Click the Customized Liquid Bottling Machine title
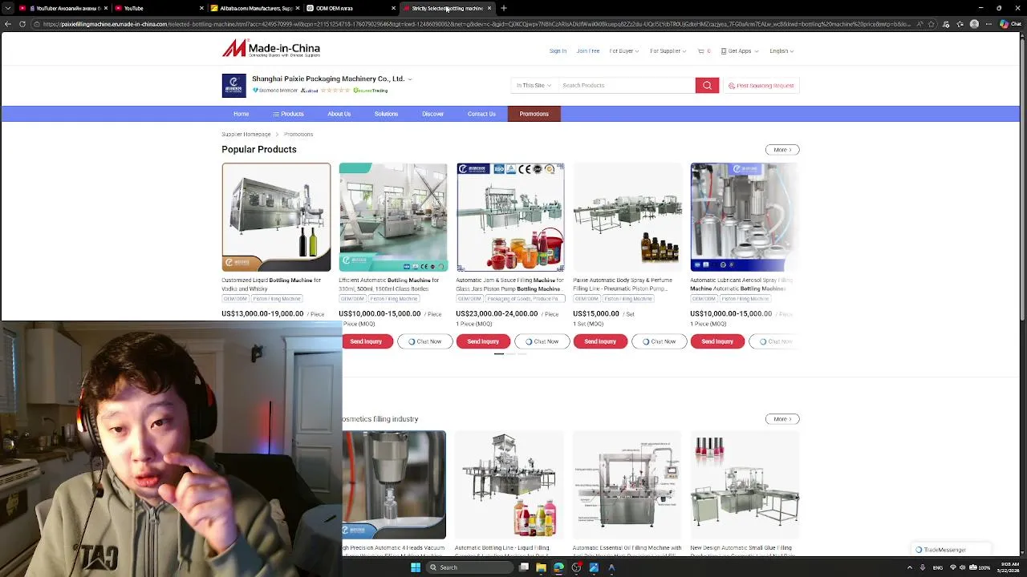This screenshot has width=1027, height=577. (x=271, y=284)
